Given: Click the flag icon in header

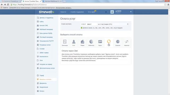Looking at the screenshot, I should pyautogui.click(x=106, y=12).
